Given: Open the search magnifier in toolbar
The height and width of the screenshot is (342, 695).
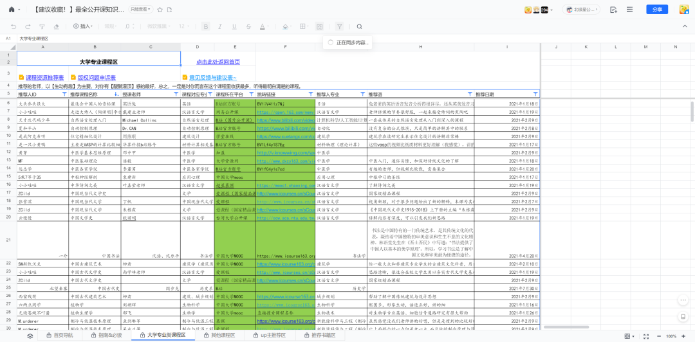Looking at the screenshot, I should (360, 26).
